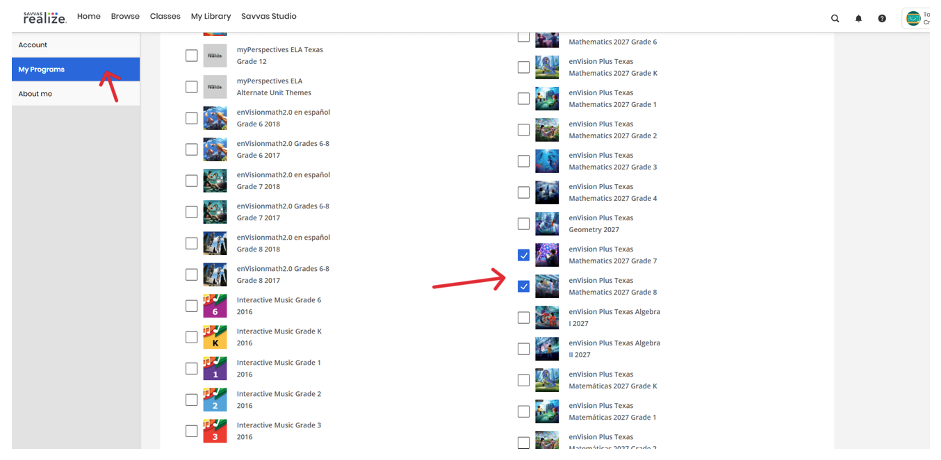Check enVisionmath2.0 Grades 6-8 Grade 8 2017

[192, 274]
